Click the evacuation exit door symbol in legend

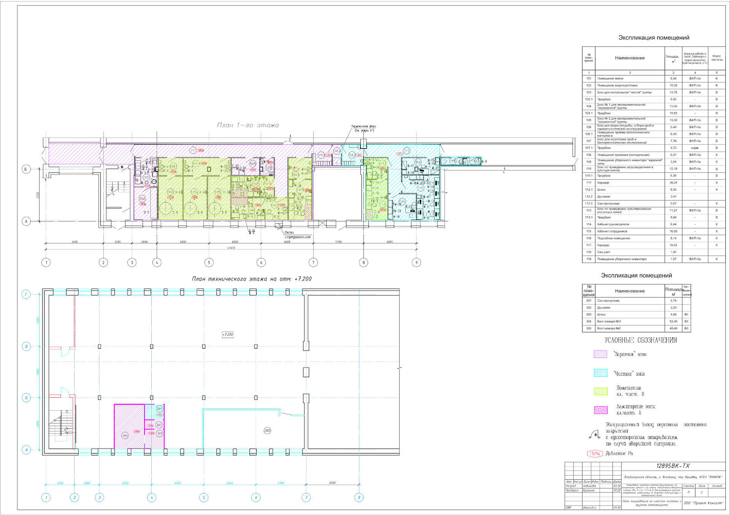[594, 435]
